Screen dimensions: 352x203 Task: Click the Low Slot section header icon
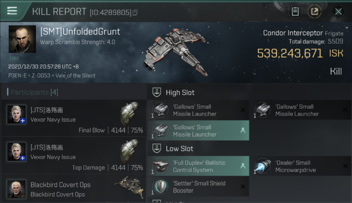point(157,148)
